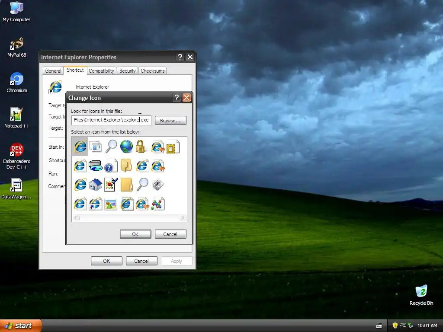
Task: Select the blue-green globe icon
Action: point(126,147)
